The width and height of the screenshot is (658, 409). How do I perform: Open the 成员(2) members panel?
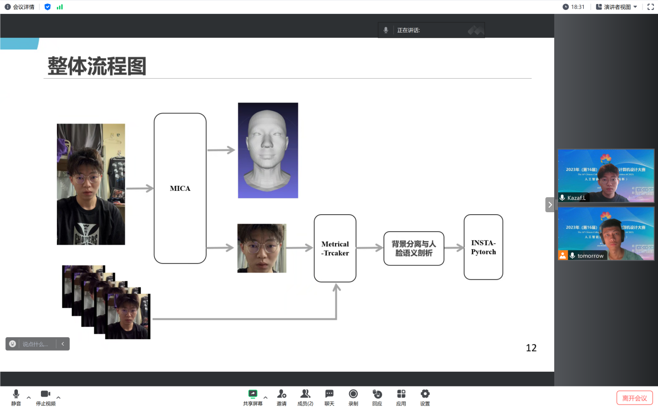click(305, 395)
